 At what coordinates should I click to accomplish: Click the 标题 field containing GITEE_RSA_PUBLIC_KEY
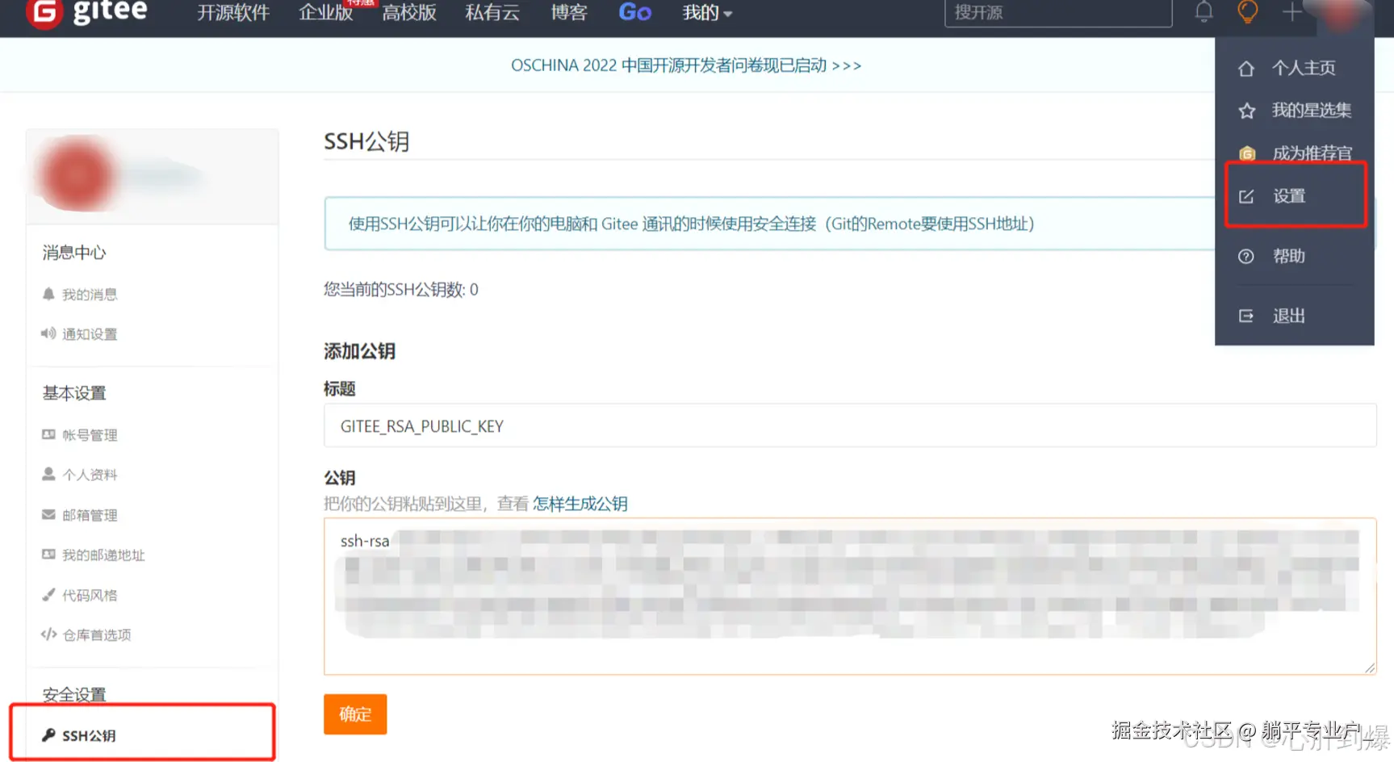coord(850,425)
